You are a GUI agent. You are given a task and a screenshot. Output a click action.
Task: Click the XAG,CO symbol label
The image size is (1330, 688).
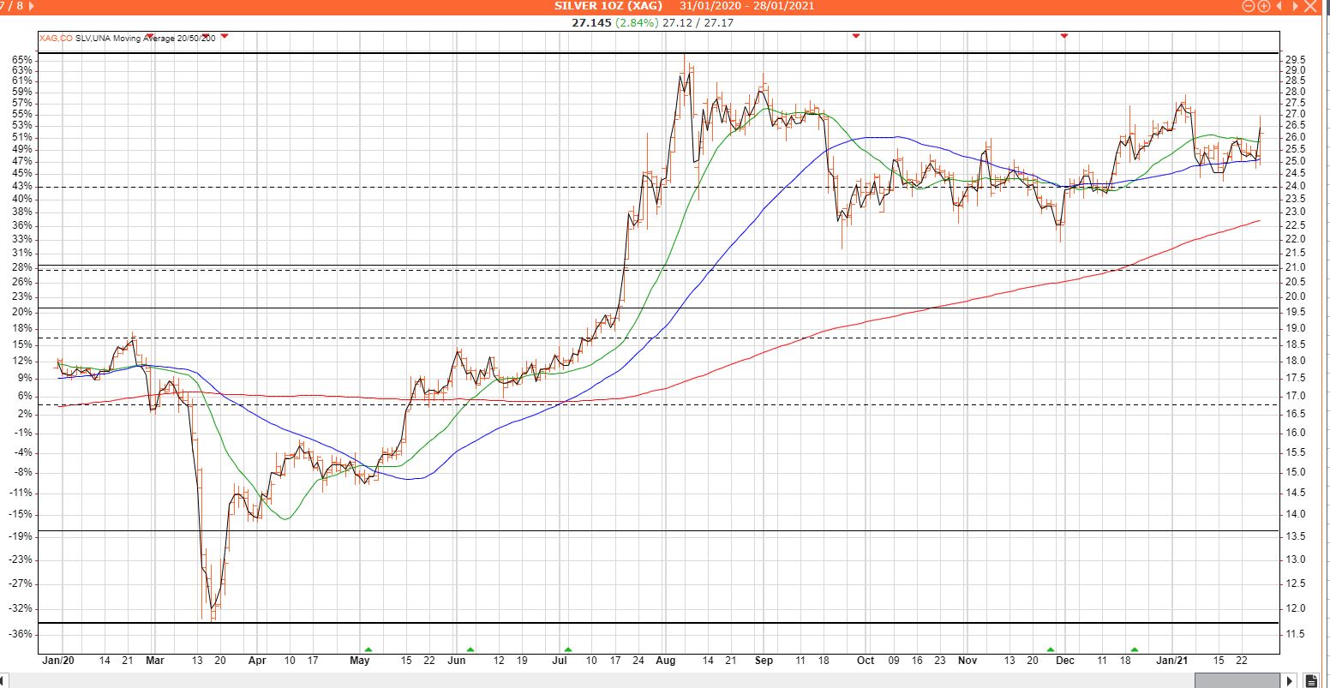[56, 39]
